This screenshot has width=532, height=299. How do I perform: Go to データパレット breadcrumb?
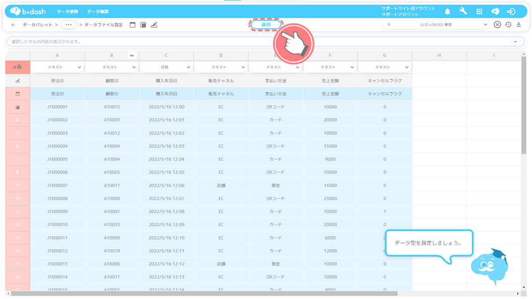pos(37,25)
